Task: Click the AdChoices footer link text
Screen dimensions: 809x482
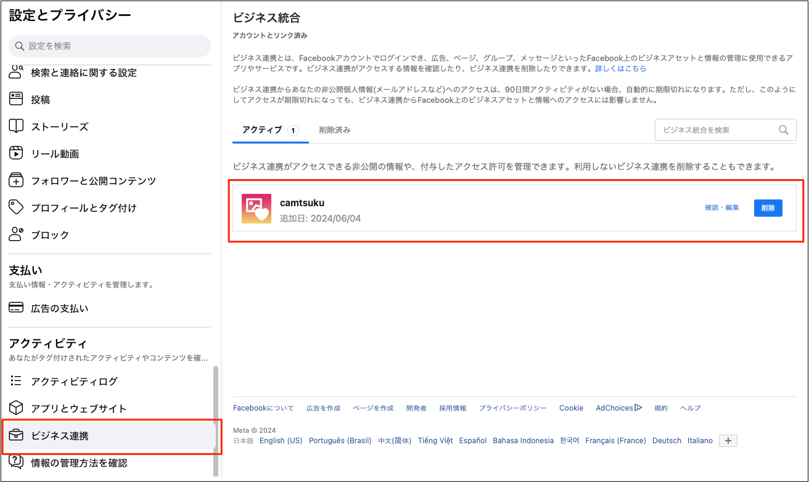Action: [x=614, y=408]
